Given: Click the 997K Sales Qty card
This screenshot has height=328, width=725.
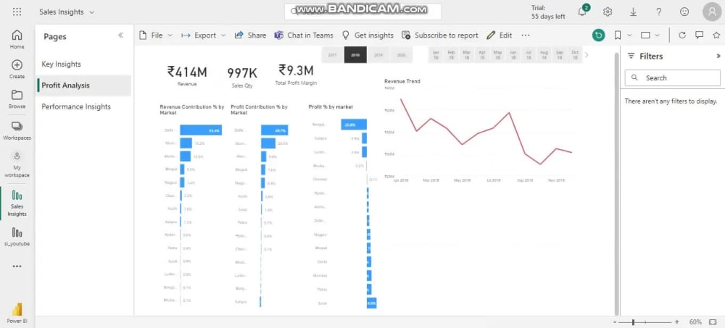Looking at the screenshot, I should tap(242, 77).
